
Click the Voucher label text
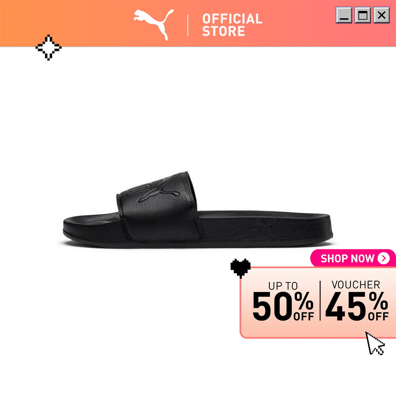[x=356, y=285]
